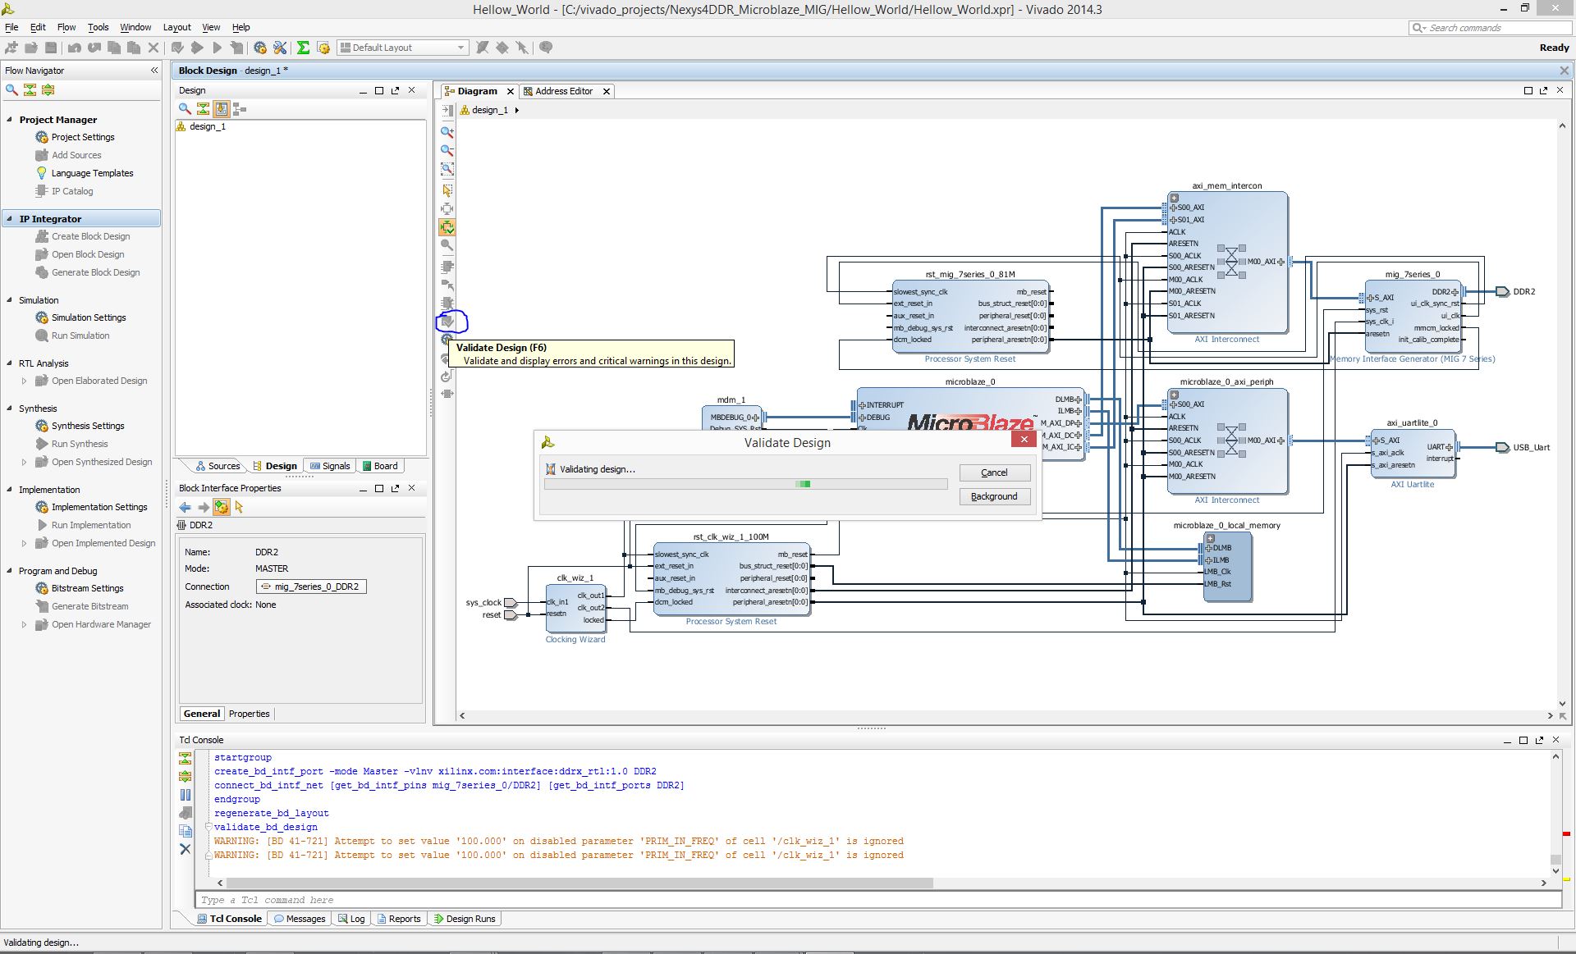Click the pause icon in Tcl Console sidebar
Screen dimensions: 1576x954
(185, 794)
